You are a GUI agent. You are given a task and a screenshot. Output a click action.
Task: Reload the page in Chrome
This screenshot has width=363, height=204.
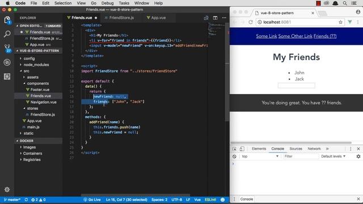pos(251,22)
